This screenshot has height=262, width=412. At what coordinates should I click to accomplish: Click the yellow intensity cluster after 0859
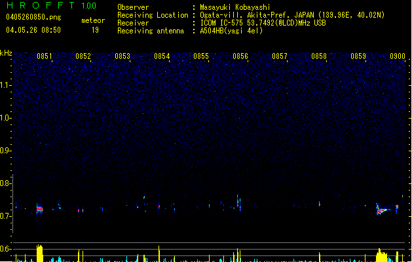coord(381,255)
